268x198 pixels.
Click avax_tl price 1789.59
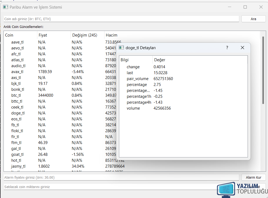coord(45,72)
